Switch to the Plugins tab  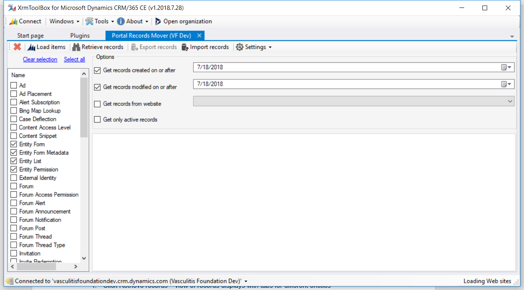click(80, 36)
